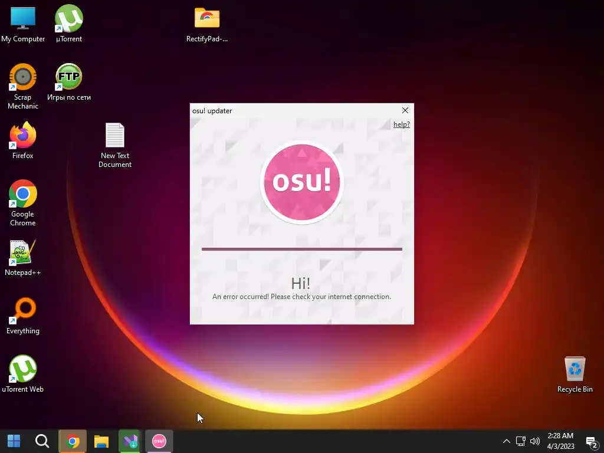This screenshot has width=604, height=453.
Task: Click the osu! taskbar icon
Action: (159, 441)
